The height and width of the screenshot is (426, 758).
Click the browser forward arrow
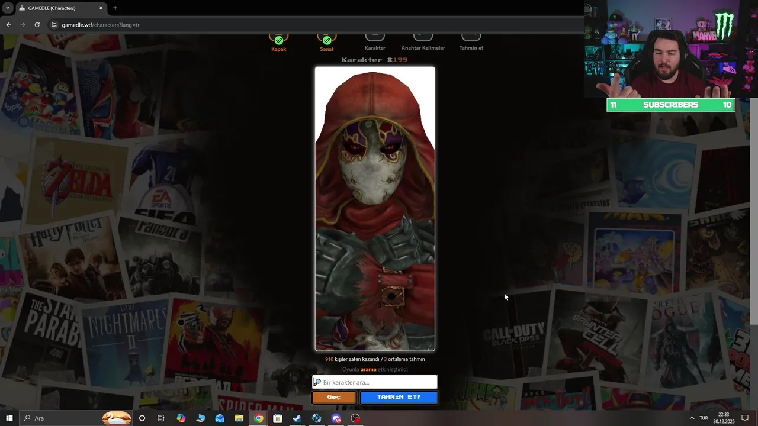[23, 25]
